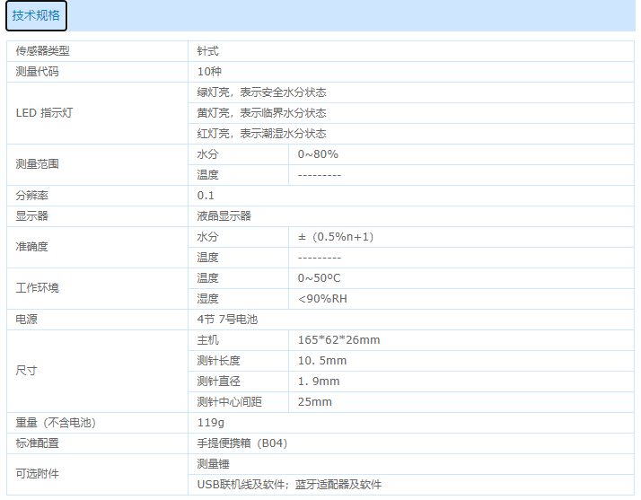Click the 0~80% moisture range value

[318, 154]
